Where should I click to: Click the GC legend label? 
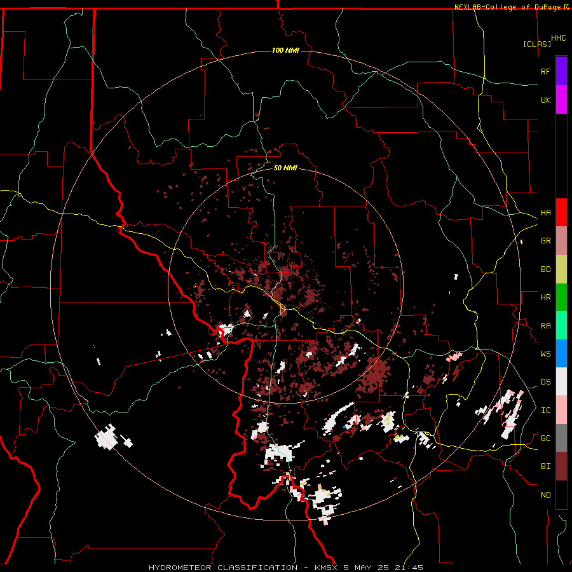tap(545, 439)
